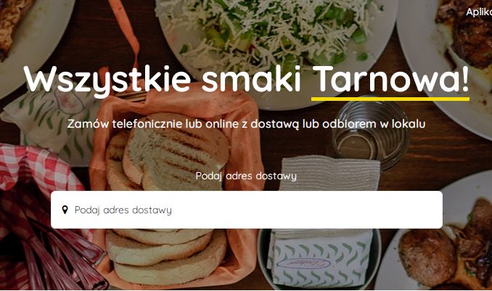
Task: Focus the 'Podaj adres dostawy' input field
Action: coord(247,210)
